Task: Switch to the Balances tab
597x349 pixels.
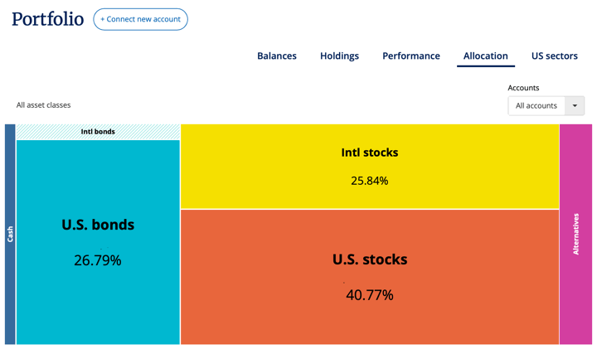Action: [x=277, y=56]
